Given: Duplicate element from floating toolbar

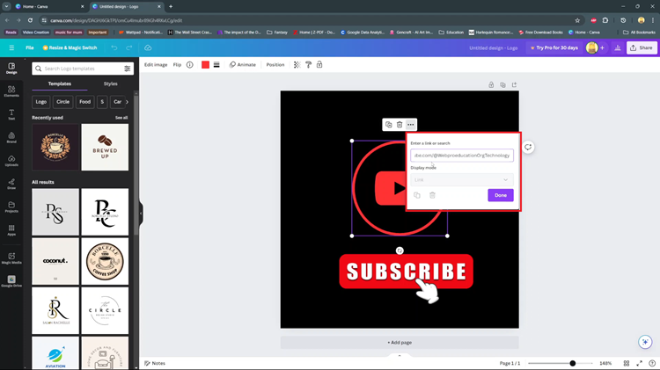Looking at the screenshot, I should point(388,125).
